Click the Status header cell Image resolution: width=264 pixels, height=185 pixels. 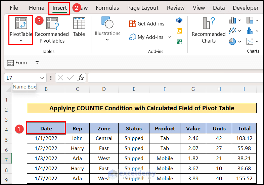coord(134,128)
